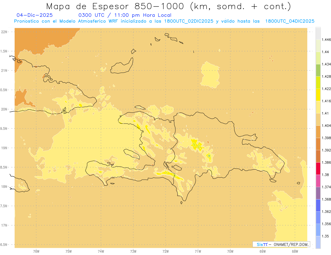331x255 pixels.
Task: Pick the pink band in the color legend
Action: (x=318, y=181)
